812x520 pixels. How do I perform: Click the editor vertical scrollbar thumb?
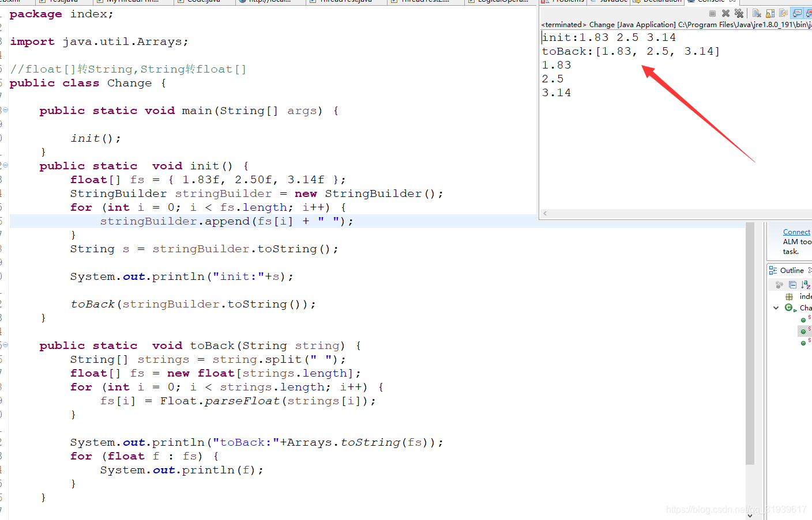pos(750,343)
